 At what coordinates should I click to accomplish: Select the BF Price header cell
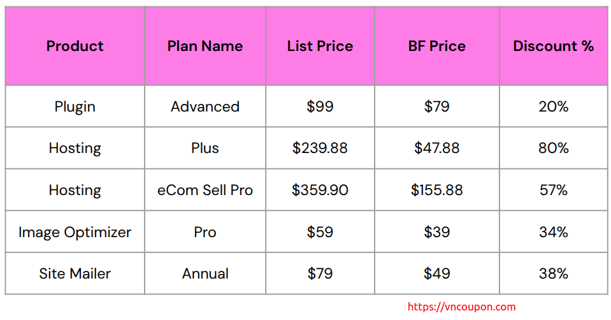(x=437, y=46)
